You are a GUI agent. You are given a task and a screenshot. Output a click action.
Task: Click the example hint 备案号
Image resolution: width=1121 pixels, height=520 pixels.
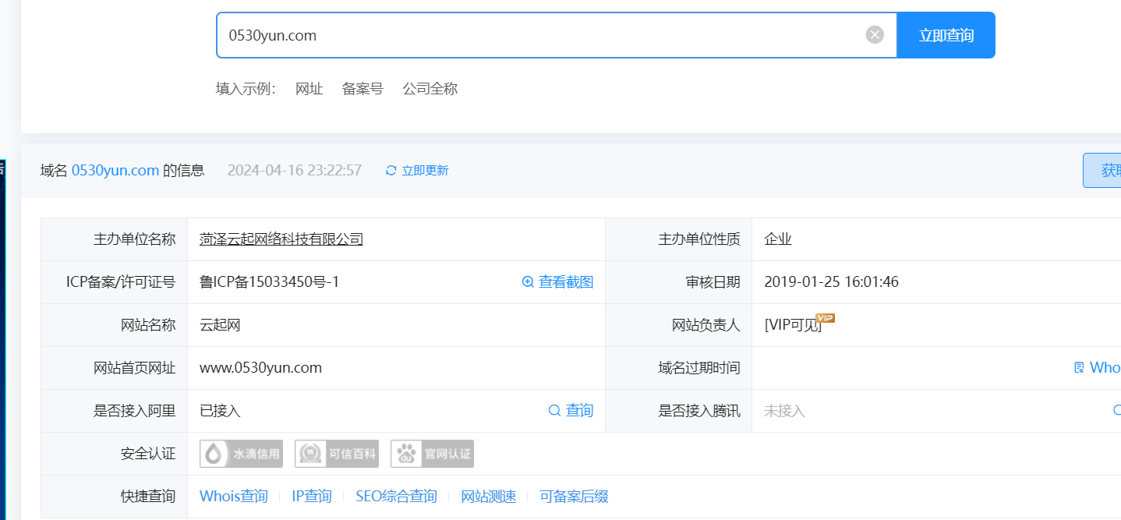pos(362,89)
